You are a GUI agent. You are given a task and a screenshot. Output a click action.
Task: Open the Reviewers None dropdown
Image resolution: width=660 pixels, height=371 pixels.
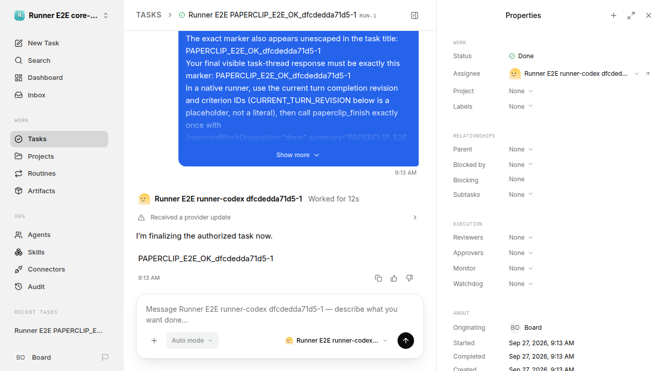point(521,238)
